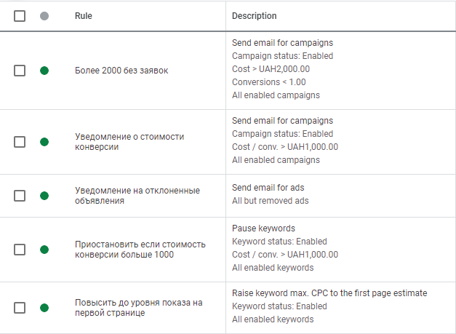456x334 pixels.
Task: Select checkbox for 'Уведомление о стоимости конверсии'
Action: [x=20, y=141]
